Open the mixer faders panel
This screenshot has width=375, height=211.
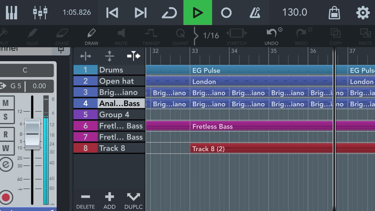coord(40,13)
